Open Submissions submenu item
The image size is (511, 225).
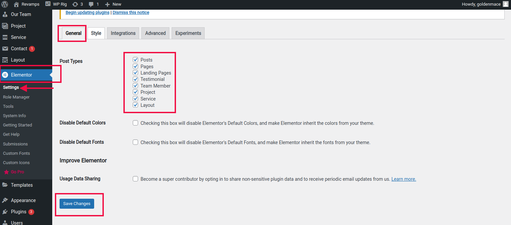[15, 144]
